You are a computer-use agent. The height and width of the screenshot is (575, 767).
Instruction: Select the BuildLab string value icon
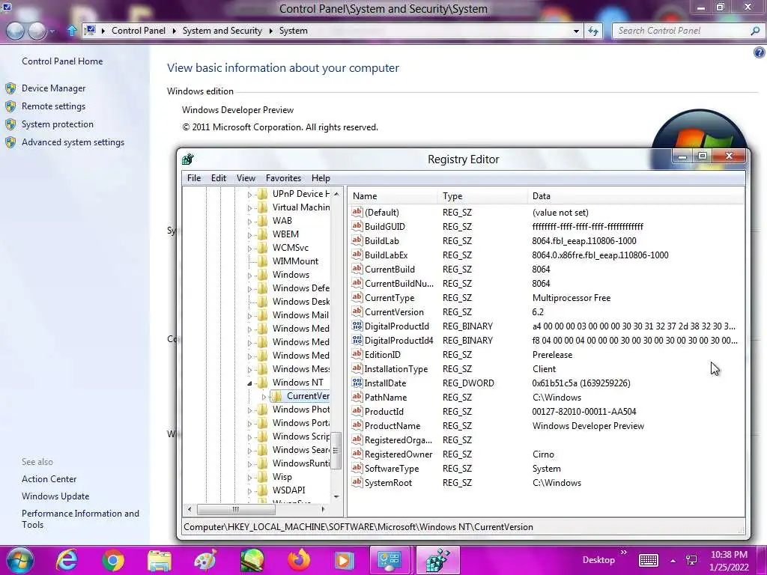click(x=357, y=240)
